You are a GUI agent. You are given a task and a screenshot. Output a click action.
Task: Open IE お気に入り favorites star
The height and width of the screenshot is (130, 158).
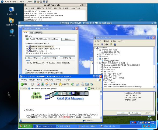tap(64, 84)
